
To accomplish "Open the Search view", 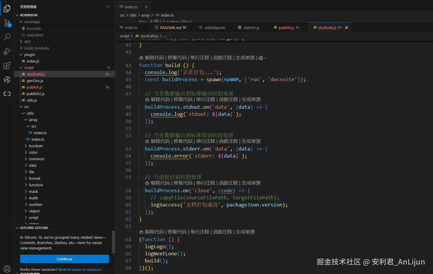I will pyautogui.click(x=7, y=37).
